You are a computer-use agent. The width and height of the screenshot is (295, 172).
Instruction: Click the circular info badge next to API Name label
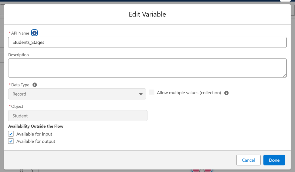(x=34, y=33)
